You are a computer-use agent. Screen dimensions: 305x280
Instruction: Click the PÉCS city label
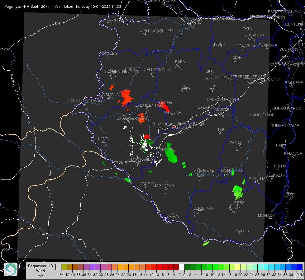tap(239, 203)
